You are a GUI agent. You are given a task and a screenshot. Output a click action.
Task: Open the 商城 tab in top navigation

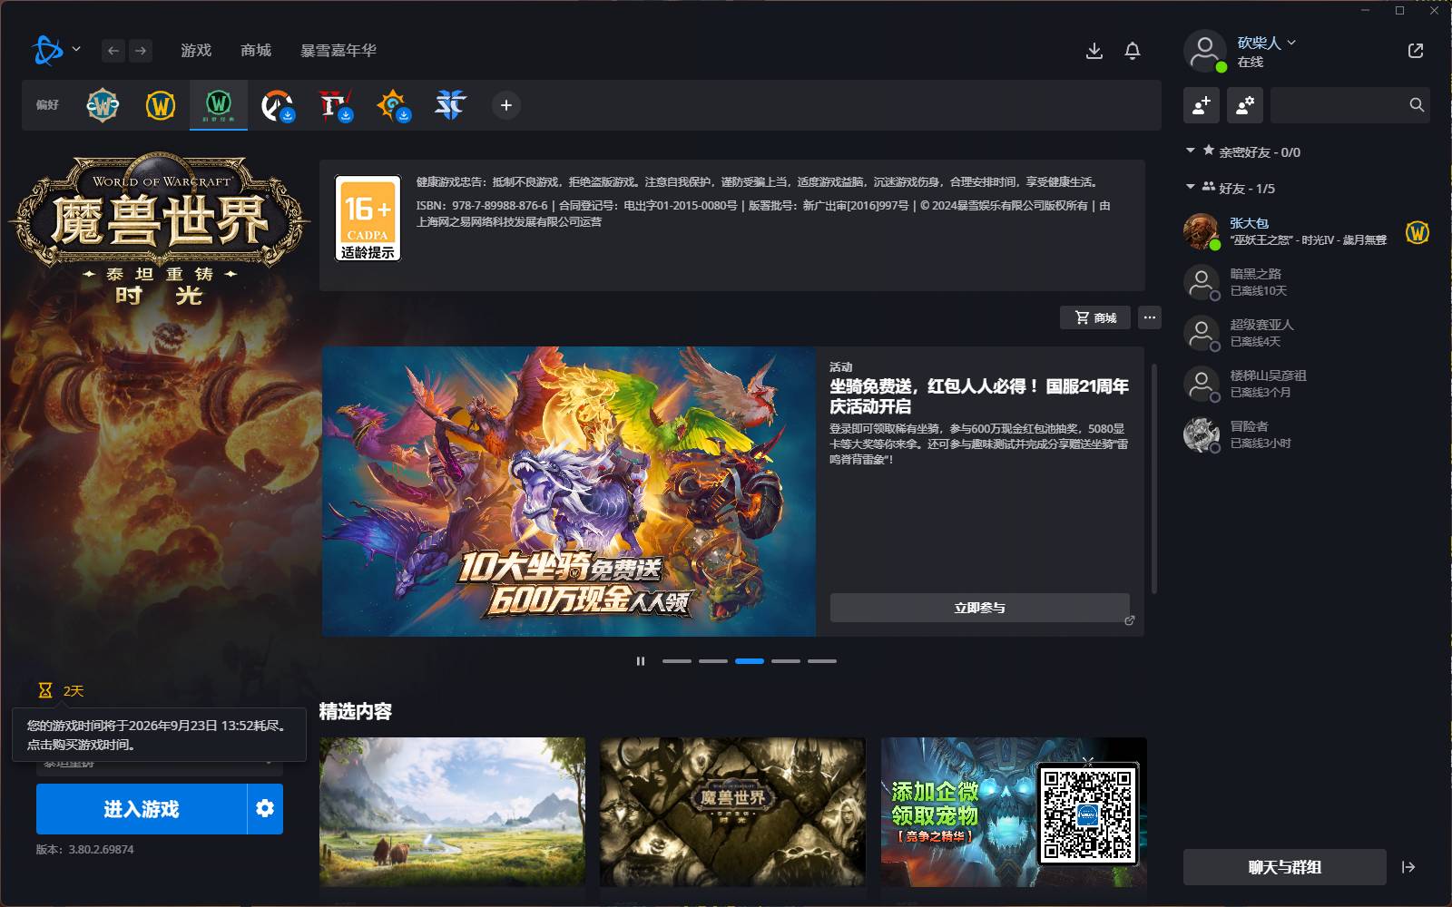[x=256, y=51]
